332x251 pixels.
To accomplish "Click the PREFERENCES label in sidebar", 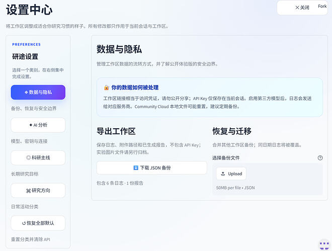I will coord(27,44).
